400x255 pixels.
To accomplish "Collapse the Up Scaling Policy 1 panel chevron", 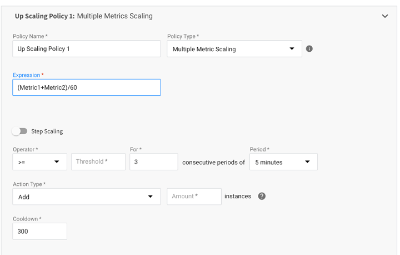I will [x=384, y=16].
